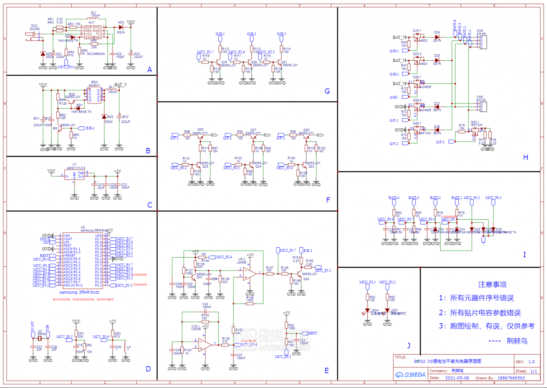
Task: Select the +5V power label in section C
Action: pos(117,172)
